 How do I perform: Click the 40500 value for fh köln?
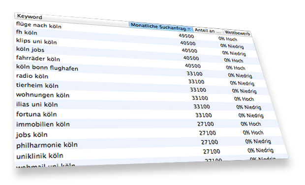(x=188, y=43)
